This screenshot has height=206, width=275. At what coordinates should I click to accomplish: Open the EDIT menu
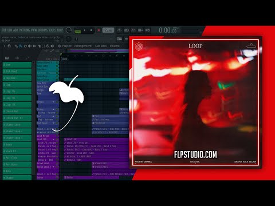10,30
